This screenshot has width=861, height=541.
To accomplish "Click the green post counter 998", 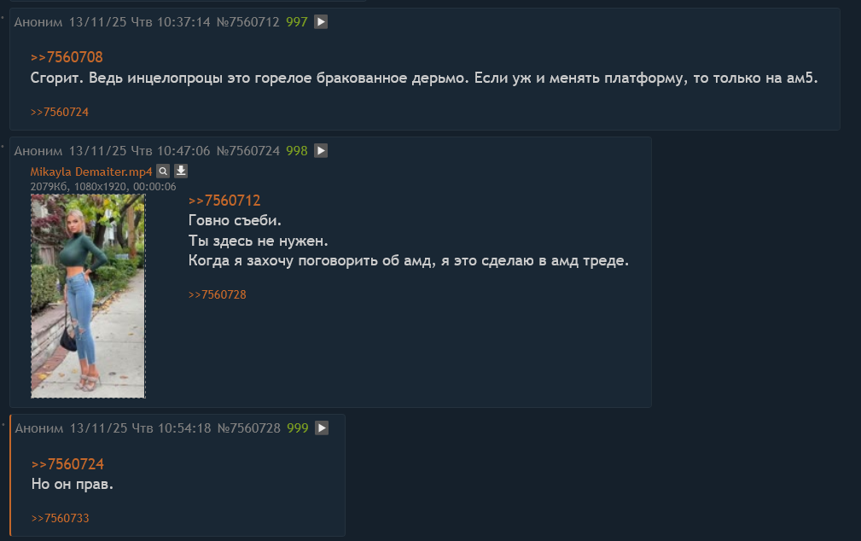I will (x=296, y=150).
